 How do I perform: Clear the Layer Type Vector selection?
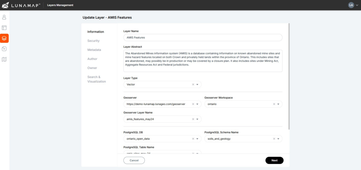pos(193,84)
